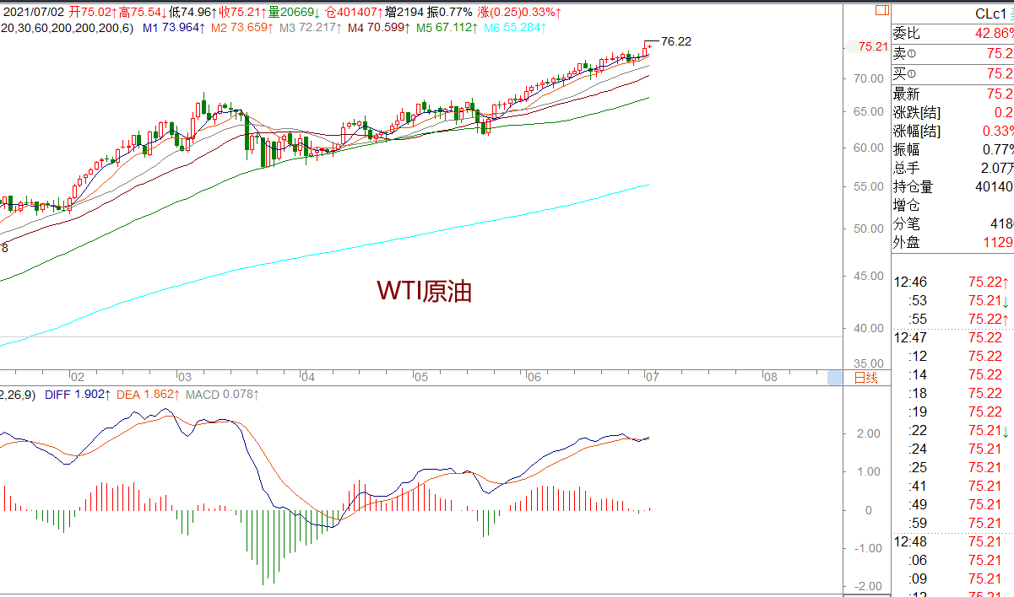Click the date 2021/07/02 in the header

click(34, 13)
